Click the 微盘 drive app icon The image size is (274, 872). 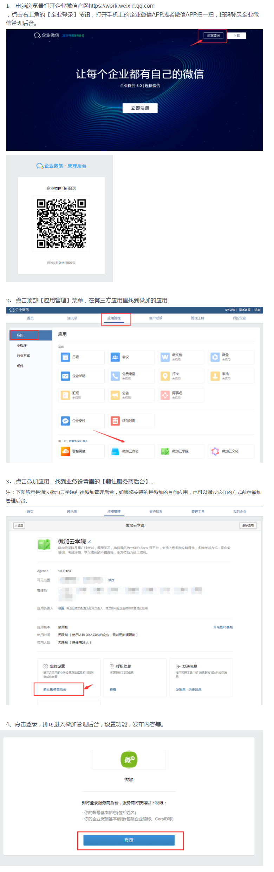coord(215,357)
